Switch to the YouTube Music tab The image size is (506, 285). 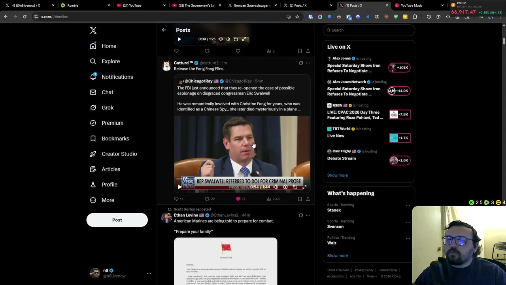[x=419, y=6]
